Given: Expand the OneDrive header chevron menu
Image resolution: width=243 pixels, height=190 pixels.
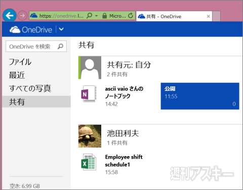Looking at the screenshot, I should coord(61,29).
